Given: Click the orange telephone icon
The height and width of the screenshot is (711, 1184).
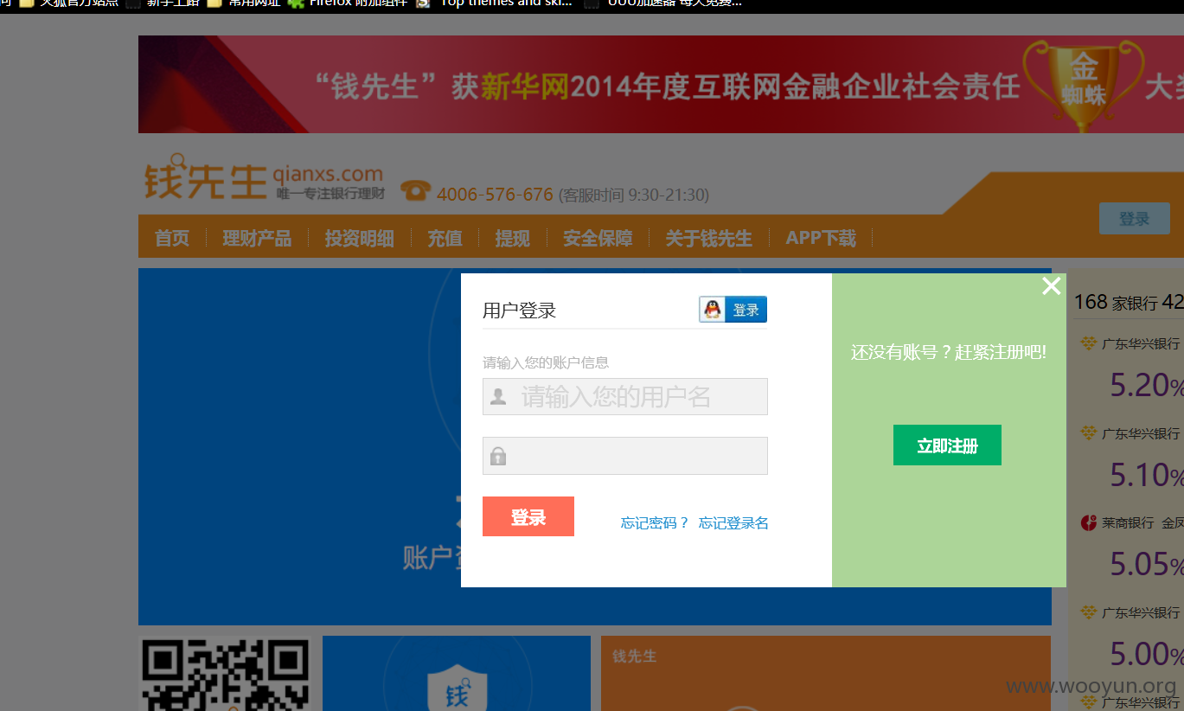Looking at the screenshot, I should (416, 190).
